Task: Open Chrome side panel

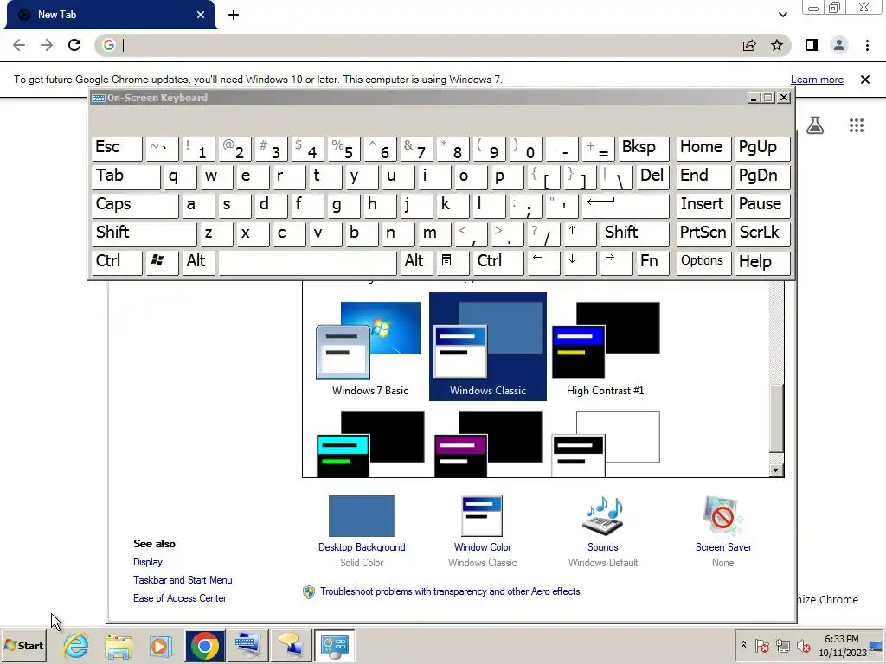Action: coord(812,45)
